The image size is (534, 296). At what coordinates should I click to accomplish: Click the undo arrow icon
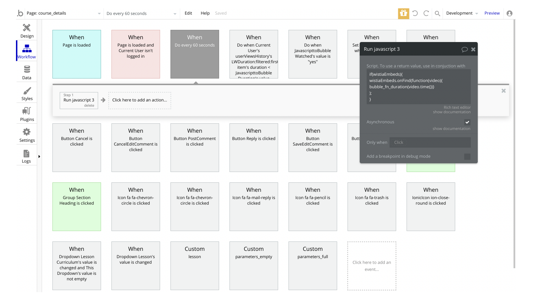click(x=415, y=13)
